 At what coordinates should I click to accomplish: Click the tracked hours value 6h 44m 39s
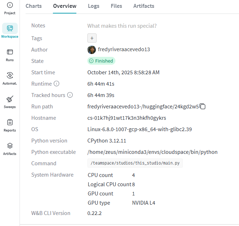pyautogui.click(x=101, y=95)
